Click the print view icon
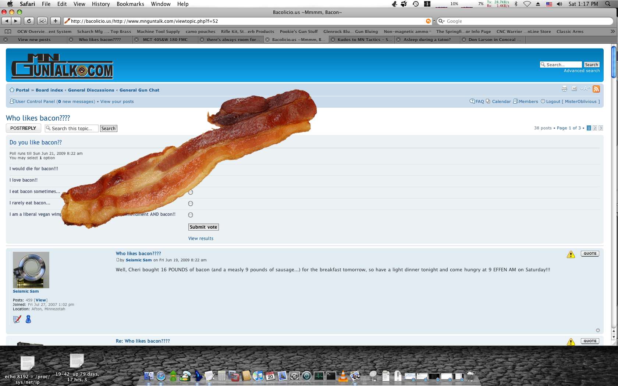Screen dimensions: 618x386 pyautogui.click(x=564, y=89)
